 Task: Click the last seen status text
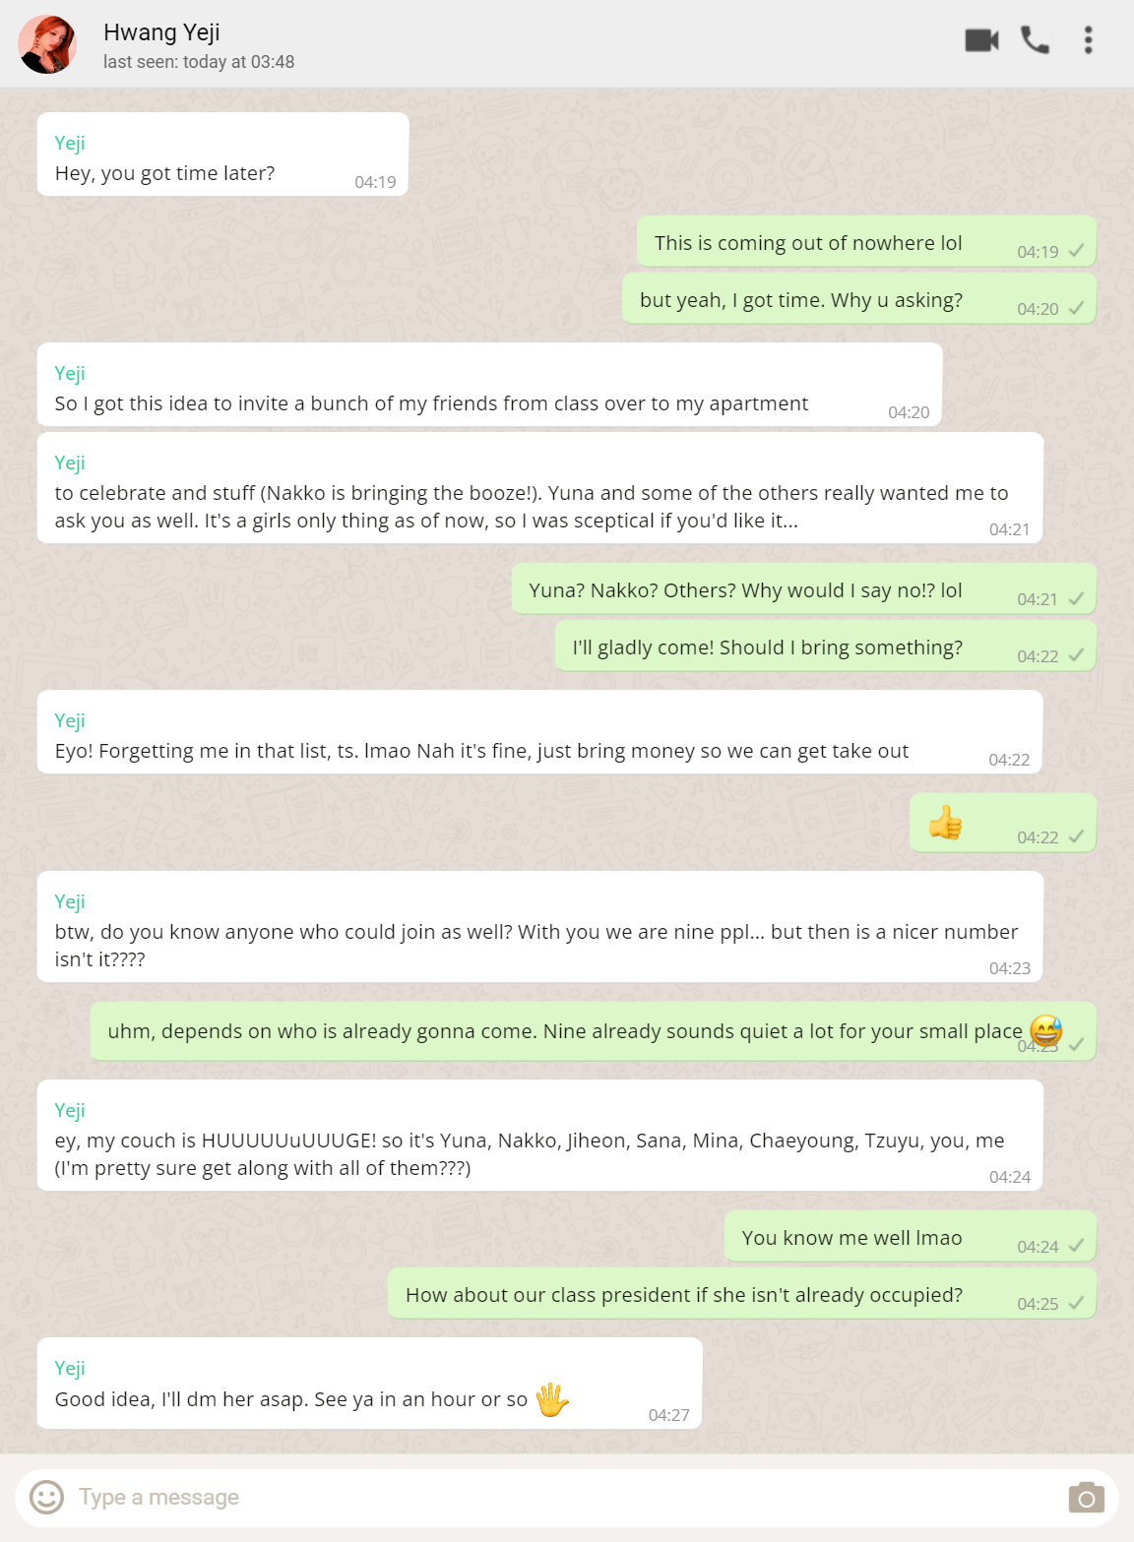199,62
